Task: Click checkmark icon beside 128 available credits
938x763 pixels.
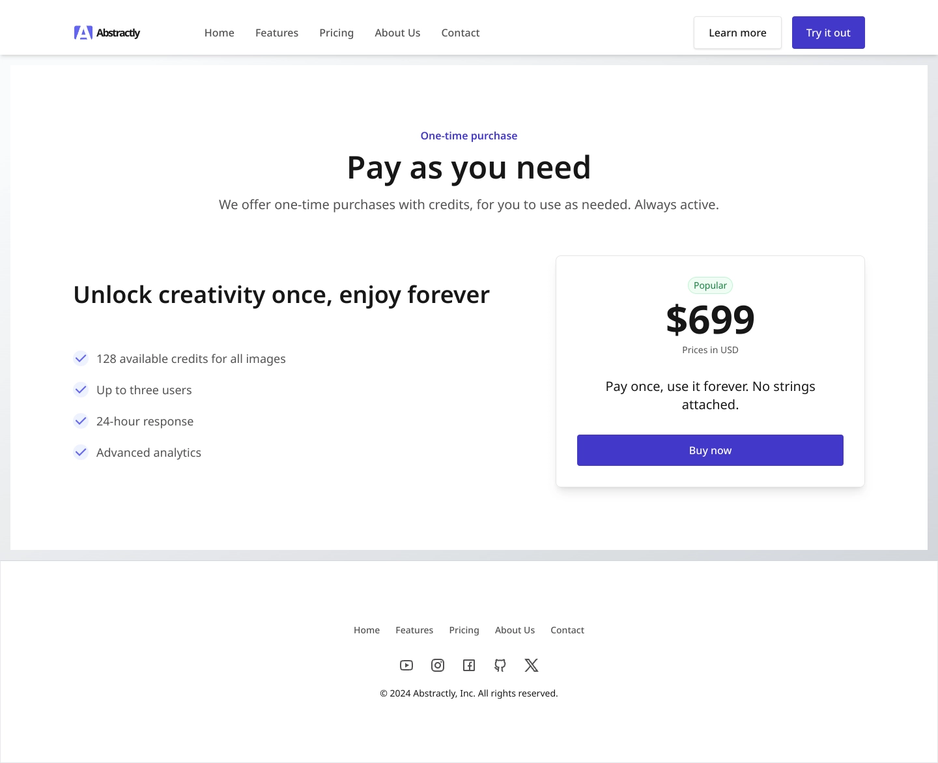Action: (x=81, y=358)
